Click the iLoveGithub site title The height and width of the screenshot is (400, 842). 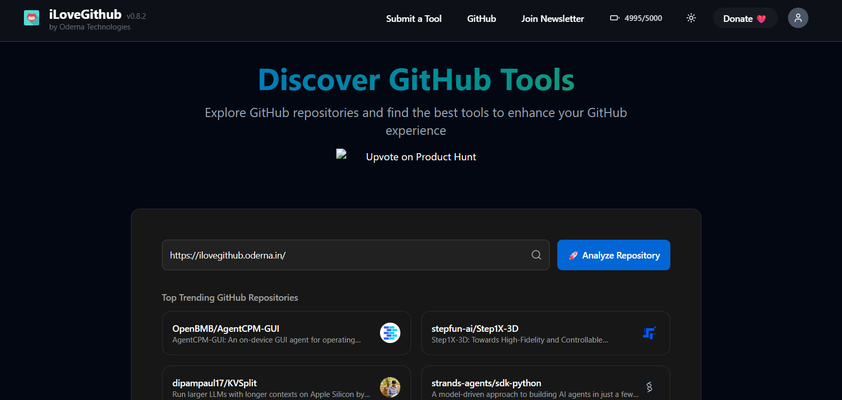pyautogui.click(x=85, y=14)
